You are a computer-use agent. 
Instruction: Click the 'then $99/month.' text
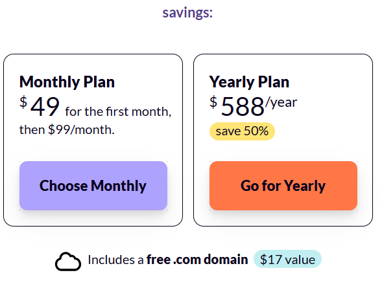(67, 129)
